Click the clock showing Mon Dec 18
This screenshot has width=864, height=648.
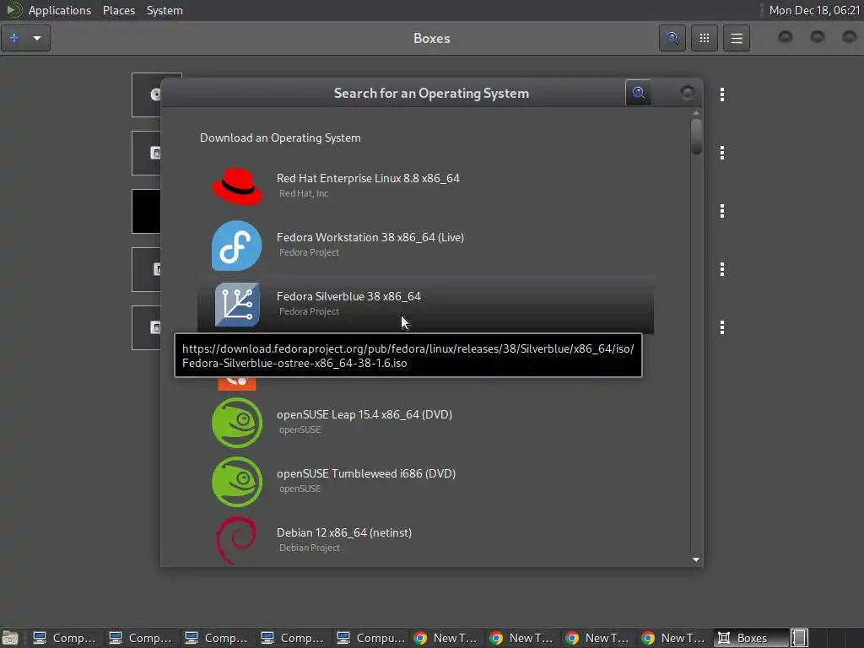coord(814,10)
